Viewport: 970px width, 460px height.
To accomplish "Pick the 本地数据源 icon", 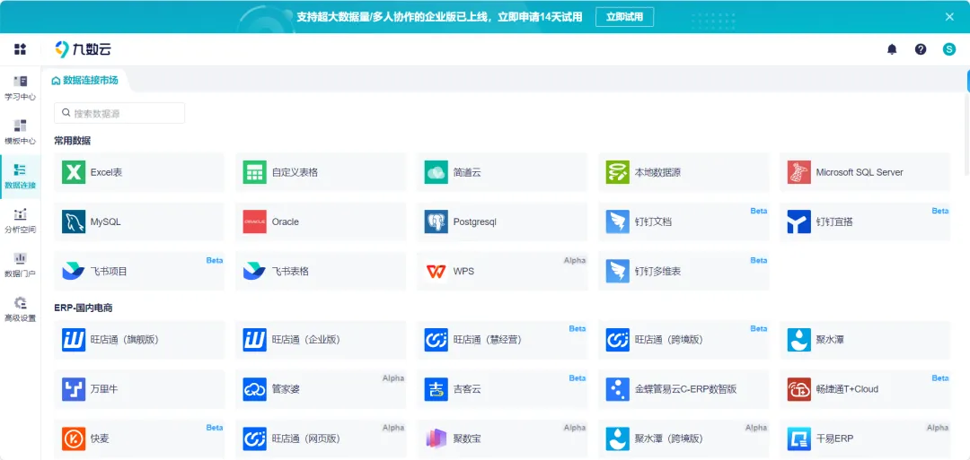I will click(x=617, y=172).
